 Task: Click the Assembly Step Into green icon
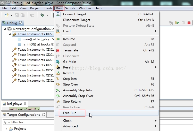58,90
